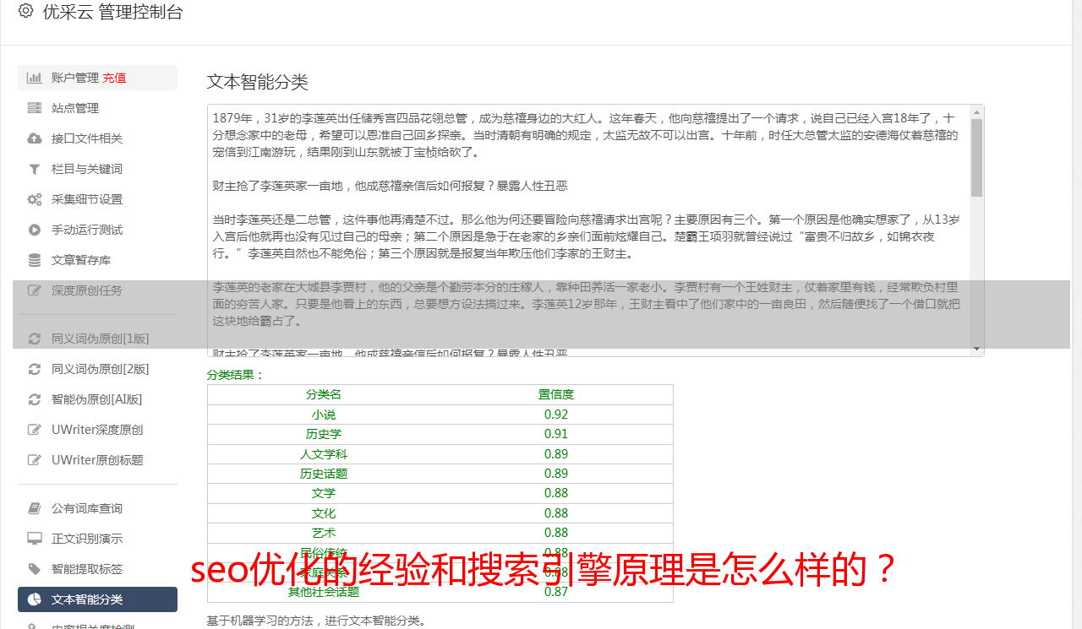Click the edit icon for UWriter深度原创
Image resolution: width=1082 pixels, height=629 pixels.
click(35, 430)
